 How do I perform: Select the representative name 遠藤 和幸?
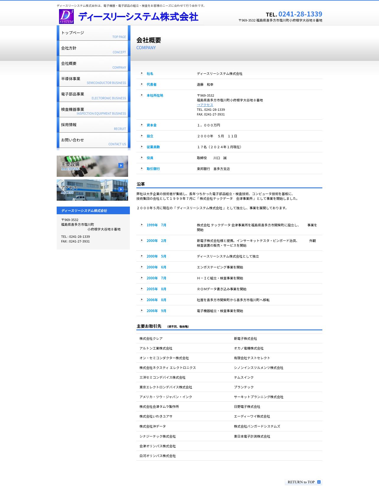[205, 85]
